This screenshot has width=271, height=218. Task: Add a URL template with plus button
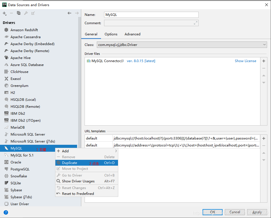(264, 138)
